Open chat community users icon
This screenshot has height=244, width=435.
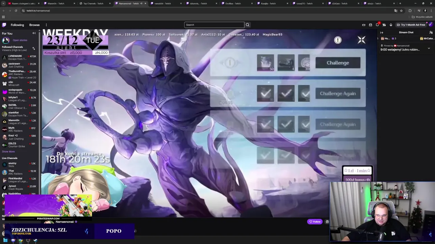pyautogui.click(x=431, y=33)
